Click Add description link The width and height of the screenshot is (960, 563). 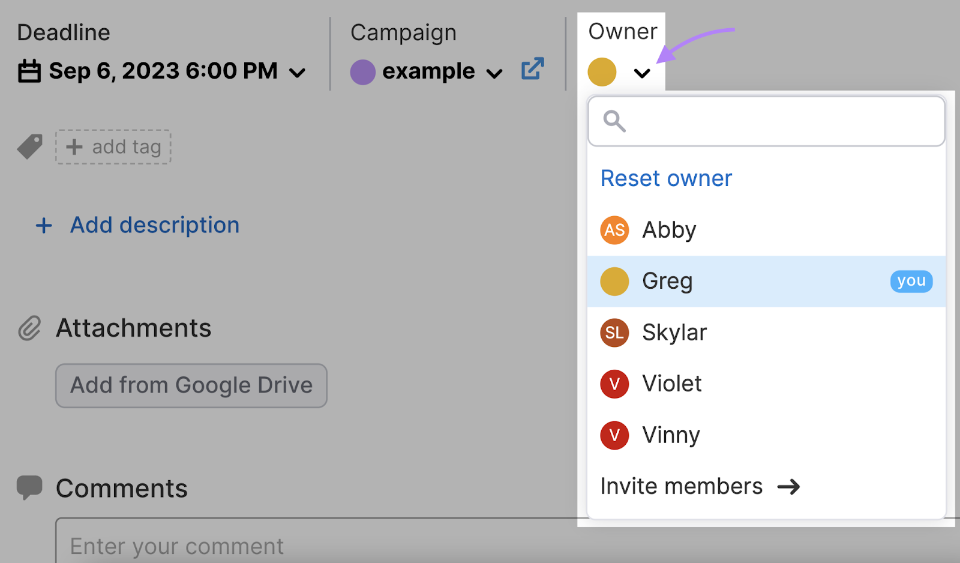155,225
